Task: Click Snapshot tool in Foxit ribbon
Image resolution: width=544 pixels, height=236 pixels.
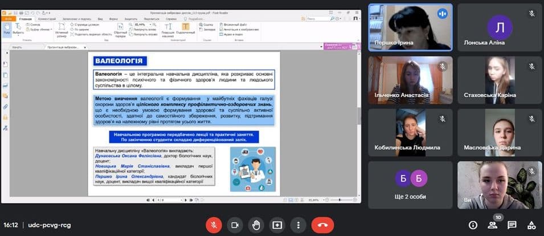Action: click(32, 25)
